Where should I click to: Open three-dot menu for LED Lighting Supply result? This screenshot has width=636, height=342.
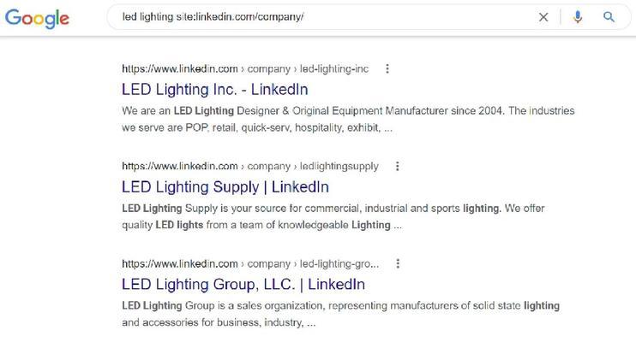(x=398, y=167)
